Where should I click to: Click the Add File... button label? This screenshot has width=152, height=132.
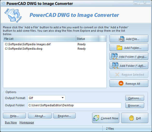[133, 39]
